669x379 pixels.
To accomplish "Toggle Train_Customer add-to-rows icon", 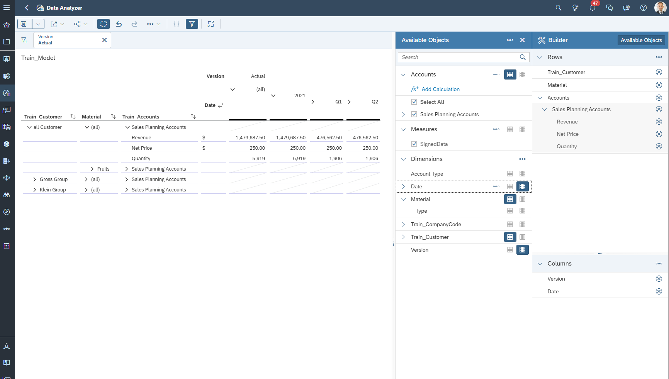I will (x=510, y=237).
